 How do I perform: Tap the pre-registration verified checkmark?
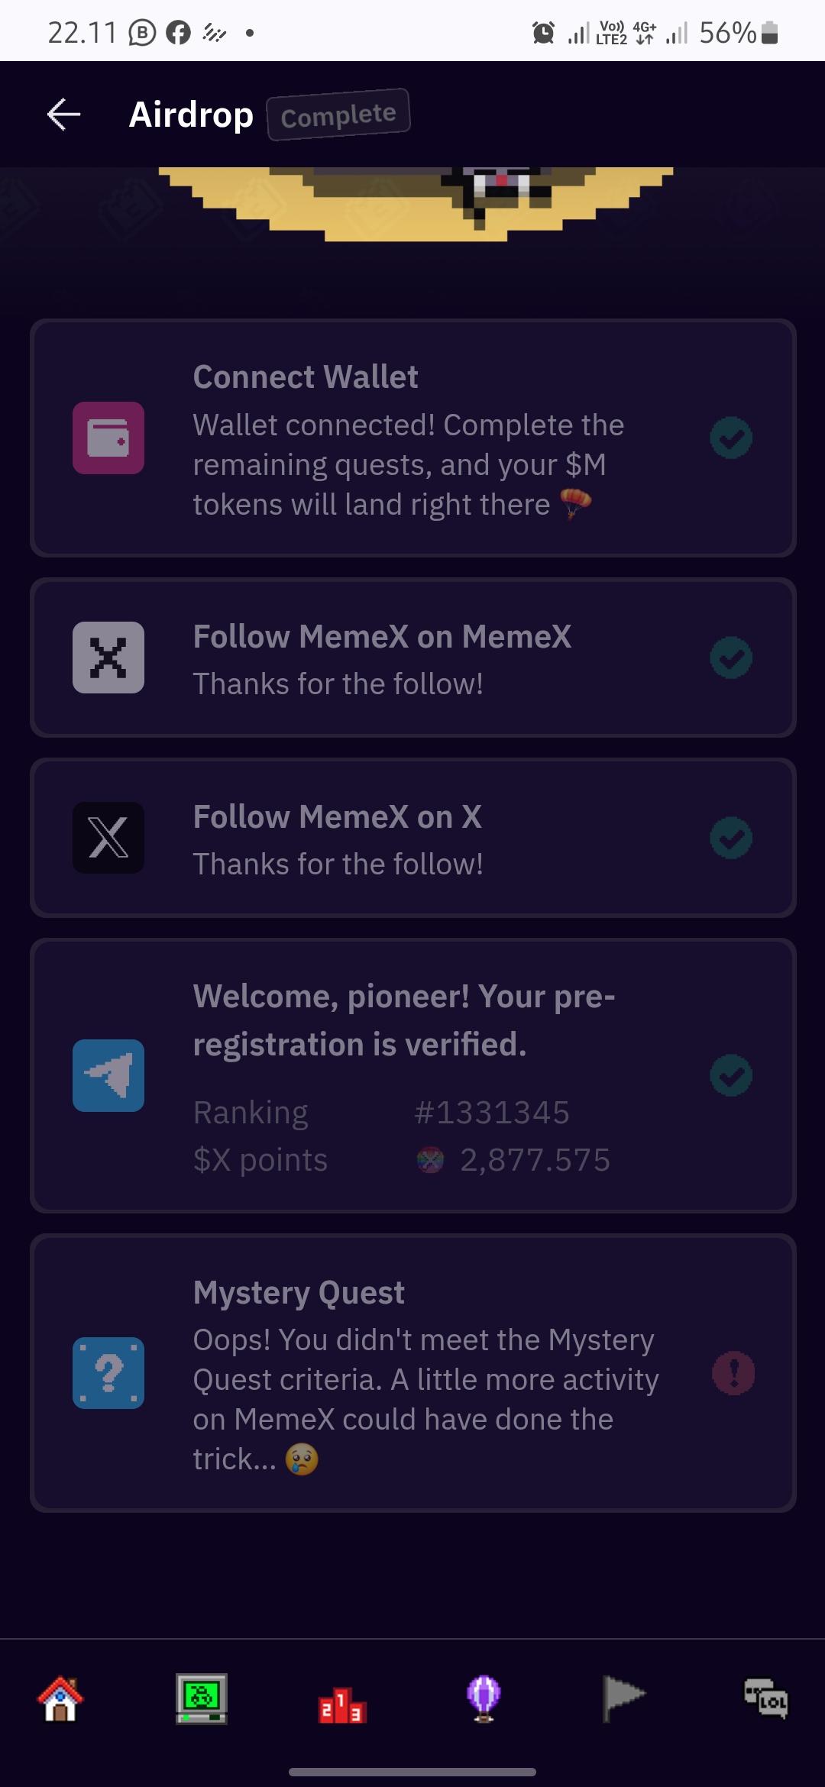pos(731,1075)
